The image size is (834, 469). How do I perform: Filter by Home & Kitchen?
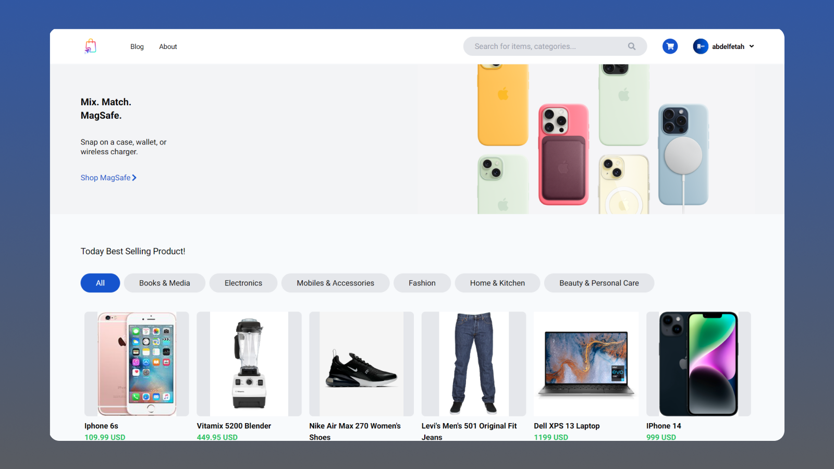pos(497,283)
